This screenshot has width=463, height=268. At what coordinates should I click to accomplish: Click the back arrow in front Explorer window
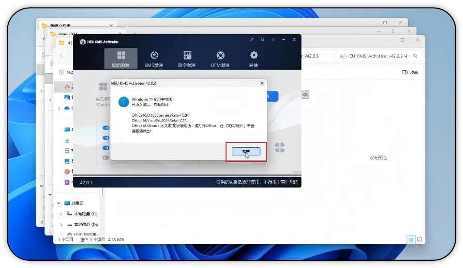(62, 56)
